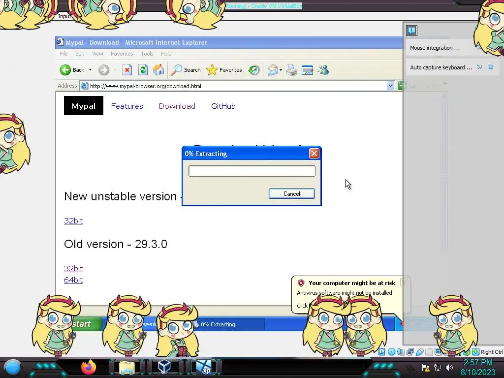504x378 pixels.
Task: Expand the address bar dropdown arrow
Action: [x=390, y=86]
